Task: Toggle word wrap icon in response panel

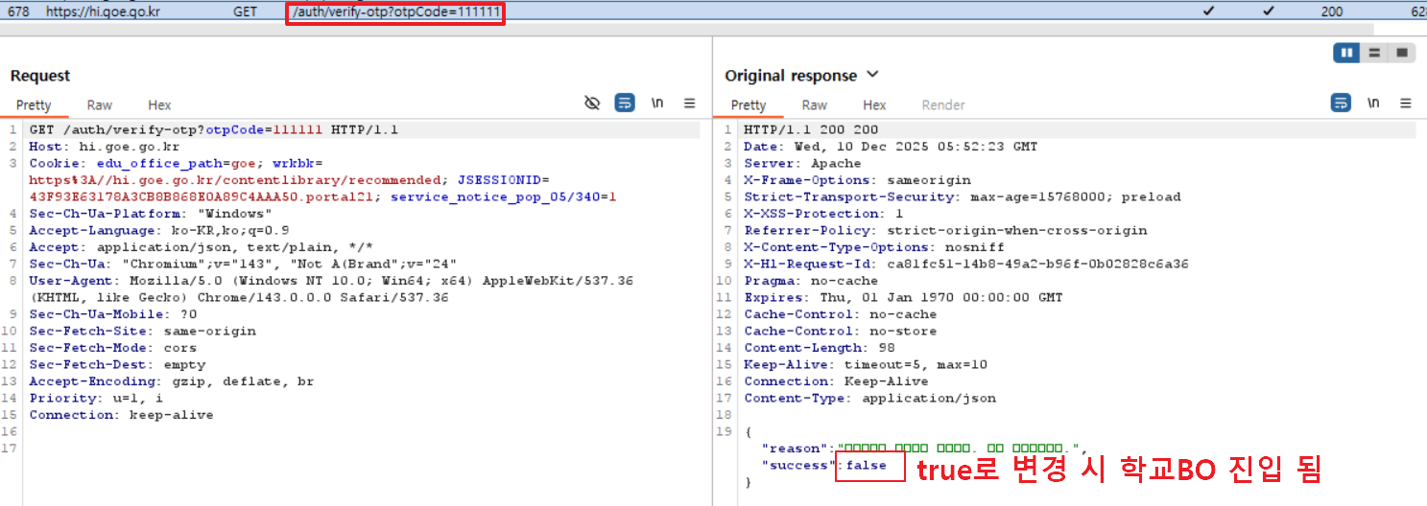Action: point(1341,103)
